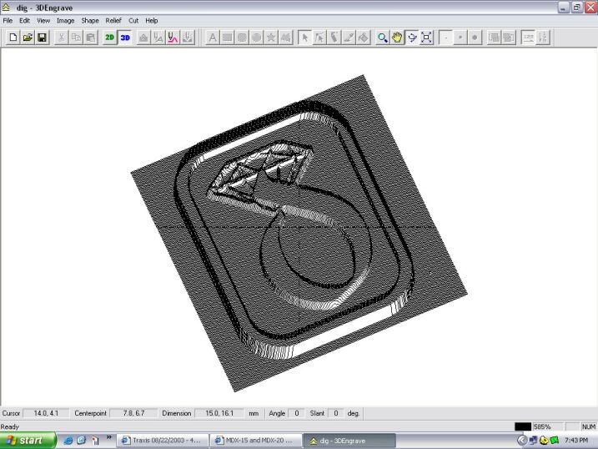Click the black color swatch in status bar
Screen dimensions: 598x449
tap(523, 426)
